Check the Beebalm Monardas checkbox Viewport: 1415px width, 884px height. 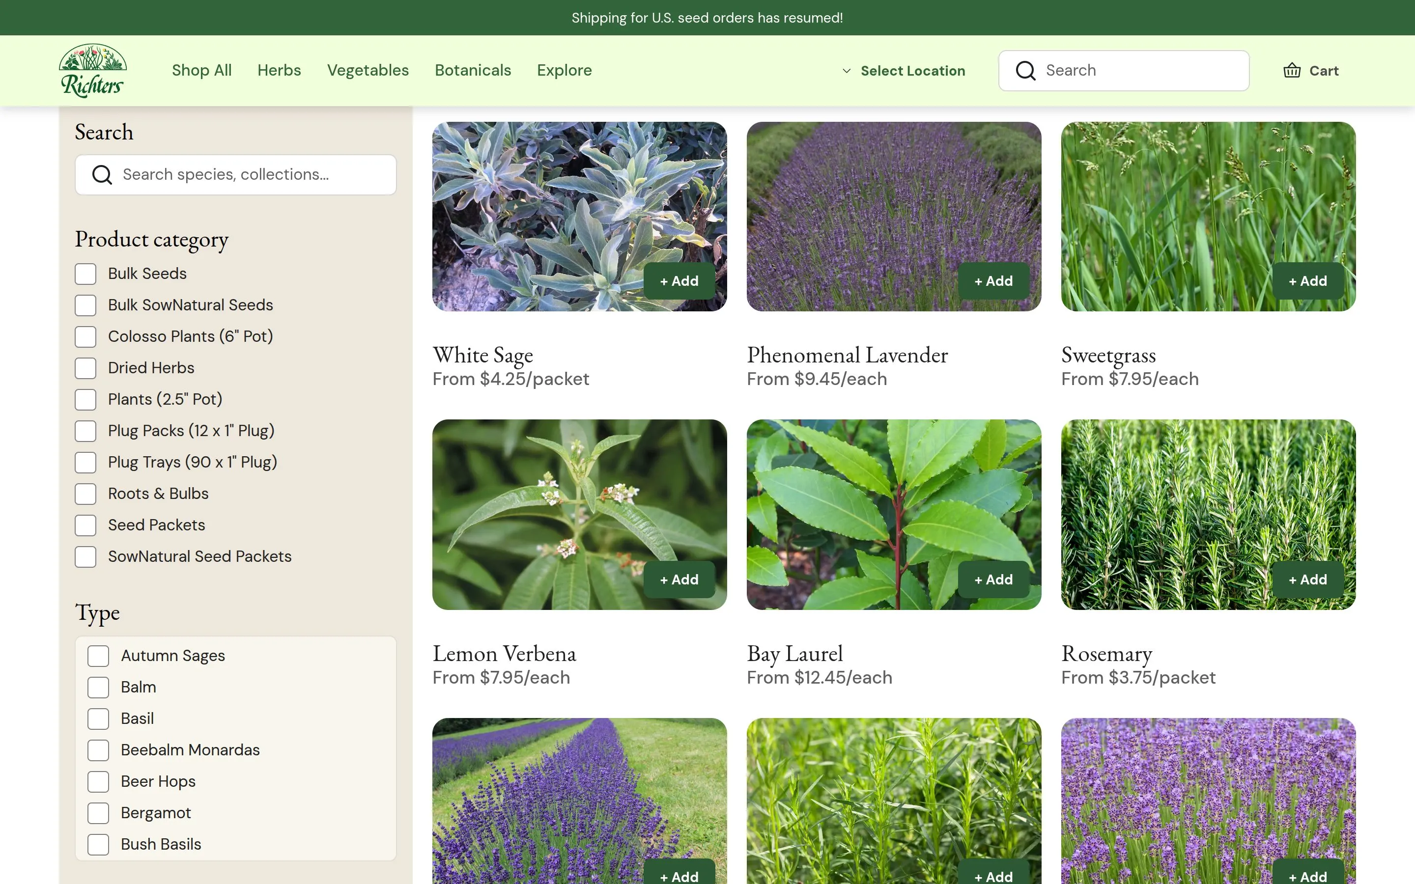pos(98,750)
